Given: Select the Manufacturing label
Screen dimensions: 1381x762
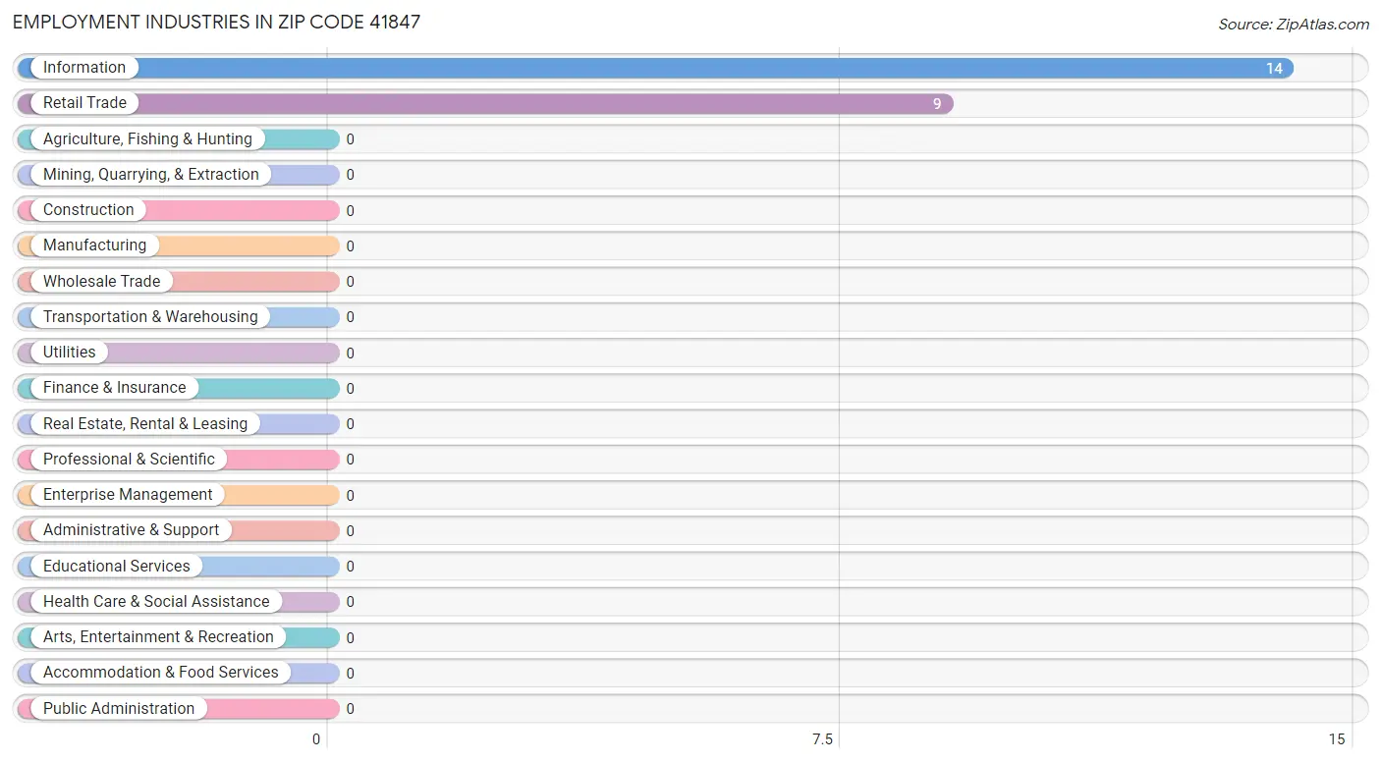Looking at the screenshot, I should (94, 245).
